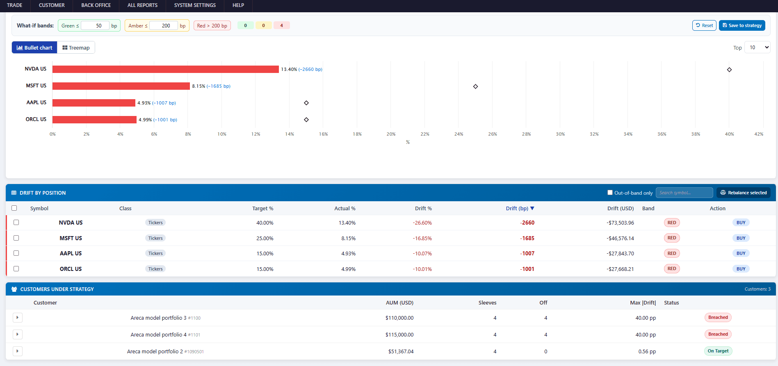The height and width of the screenshot is (366, 778).
Task: Check the ORCL US row checkbox
Action: coord(16,269)
